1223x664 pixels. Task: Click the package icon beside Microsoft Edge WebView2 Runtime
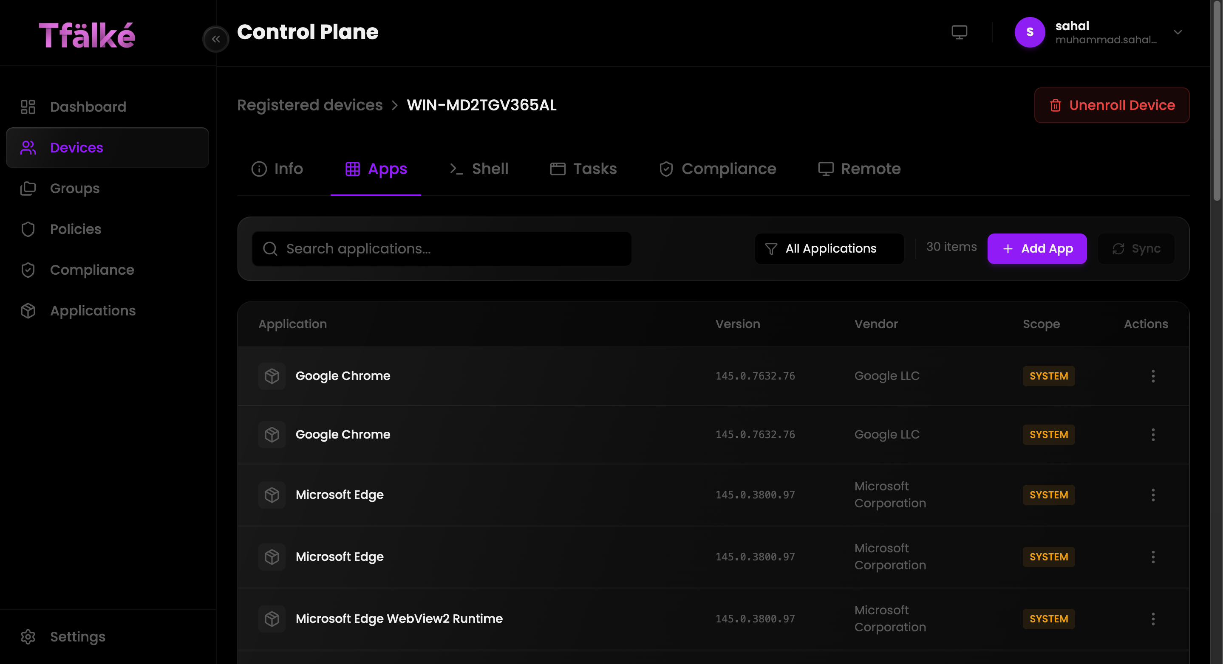272,619
